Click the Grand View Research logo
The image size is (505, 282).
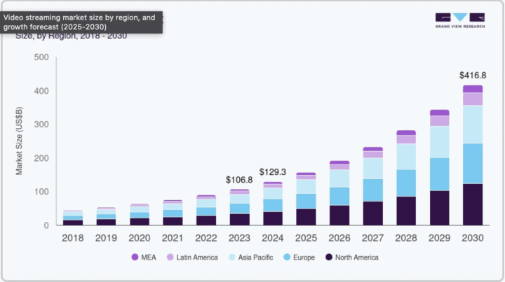(x=459, y=21)
